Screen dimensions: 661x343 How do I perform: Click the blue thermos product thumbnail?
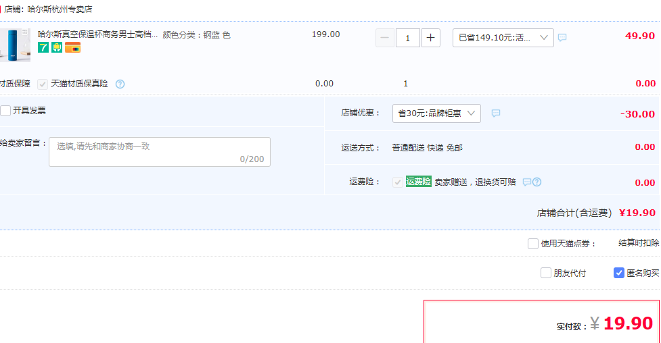click(x=15, y=45)
